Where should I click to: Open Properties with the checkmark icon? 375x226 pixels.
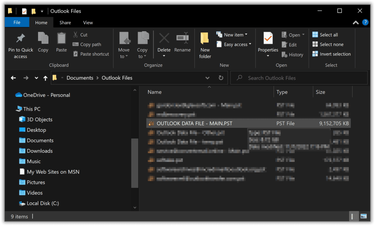[268, 38]
